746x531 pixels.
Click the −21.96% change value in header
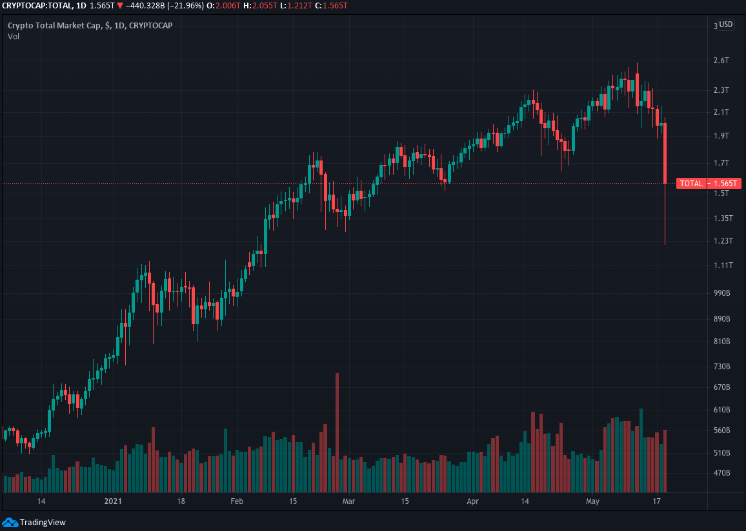click(185, 6)
